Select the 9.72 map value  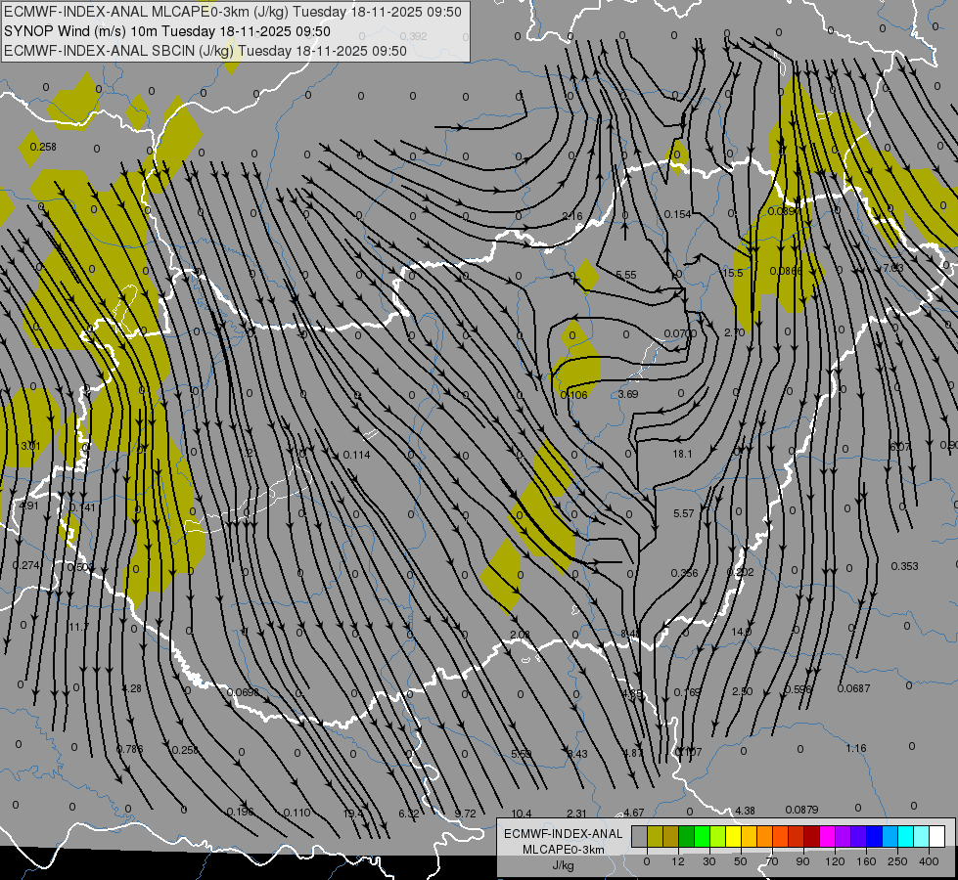coord(466,814)
